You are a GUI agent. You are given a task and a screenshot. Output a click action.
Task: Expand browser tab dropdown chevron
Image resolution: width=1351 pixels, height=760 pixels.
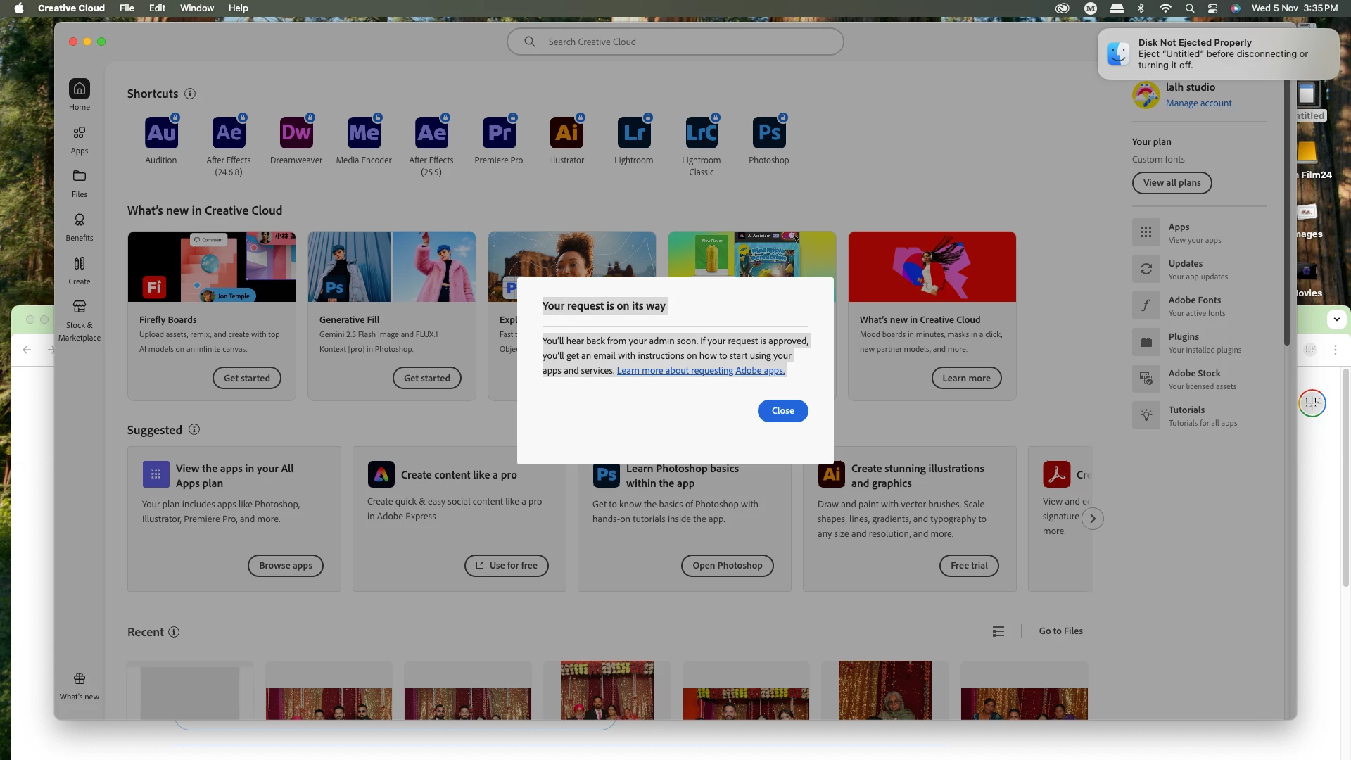coord(1336,319)
